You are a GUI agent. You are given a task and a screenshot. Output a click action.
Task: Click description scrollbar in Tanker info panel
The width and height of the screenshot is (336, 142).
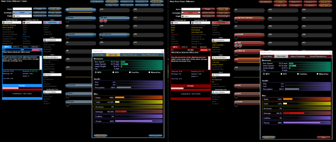(41, 62)
